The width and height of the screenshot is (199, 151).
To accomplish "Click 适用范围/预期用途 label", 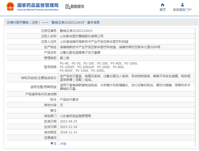I will pyautogui.click(x=43, y=87).
